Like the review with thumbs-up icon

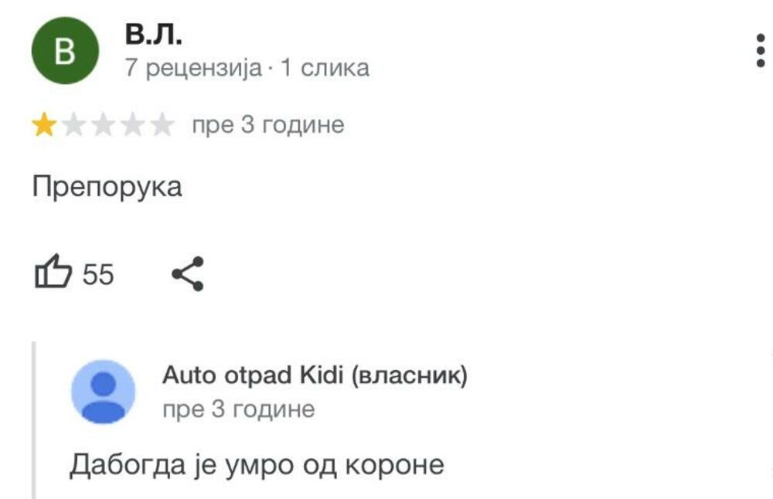53,271
